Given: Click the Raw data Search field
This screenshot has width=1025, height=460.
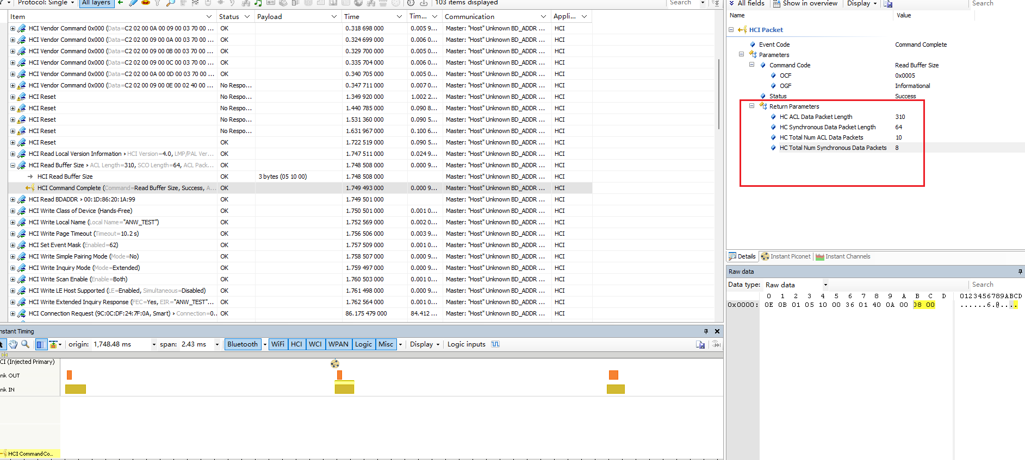Looking at the screenshot, I should 996,285.
